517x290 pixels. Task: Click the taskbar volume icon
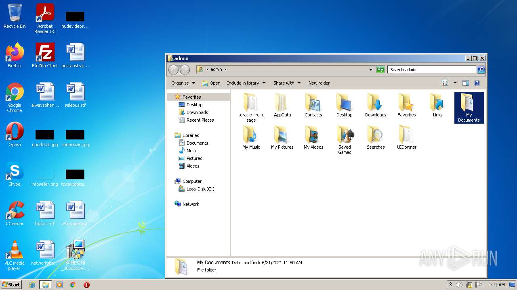coord(459,285)
